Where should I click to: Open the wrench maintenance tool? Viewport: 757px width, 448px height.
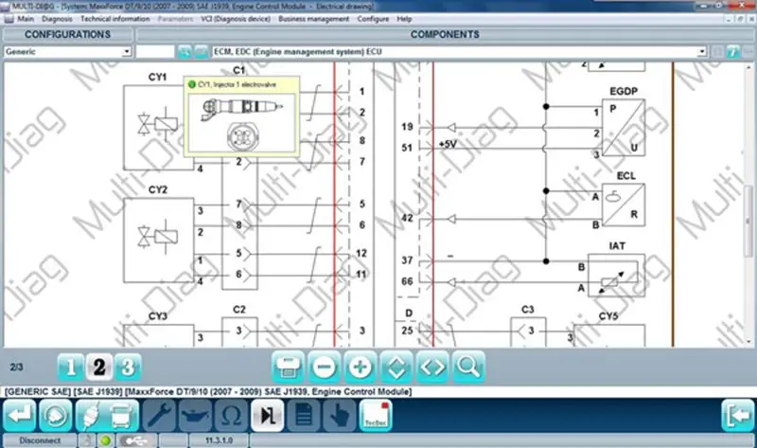coord(159,415)
